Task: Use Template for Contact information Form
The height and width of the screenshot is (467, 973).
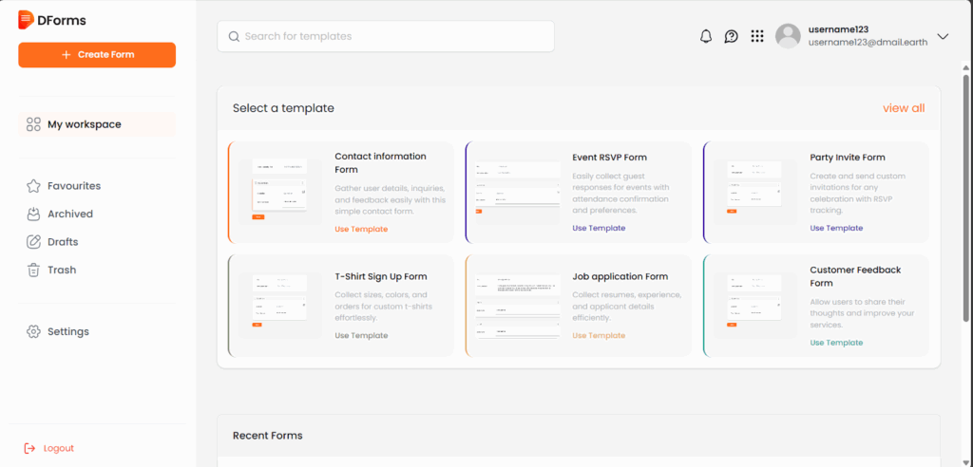Action: tap(361, 229)
